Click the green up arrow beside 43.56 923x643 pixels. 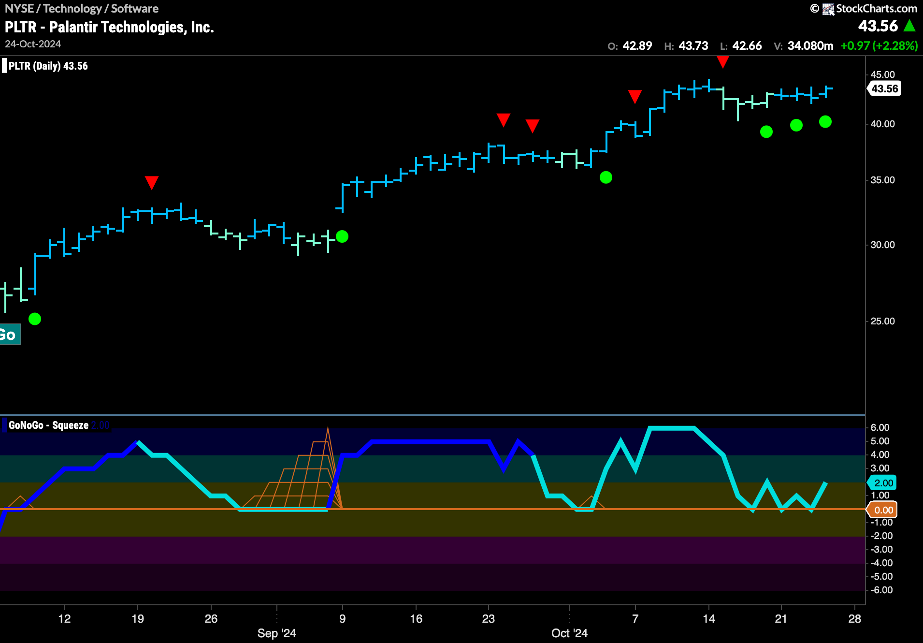(909, 26)
